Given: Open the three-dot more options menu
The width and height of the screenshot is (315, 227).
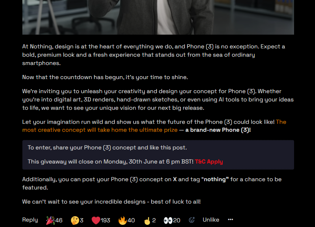Looking at the screenshot, I should (231, 219).
